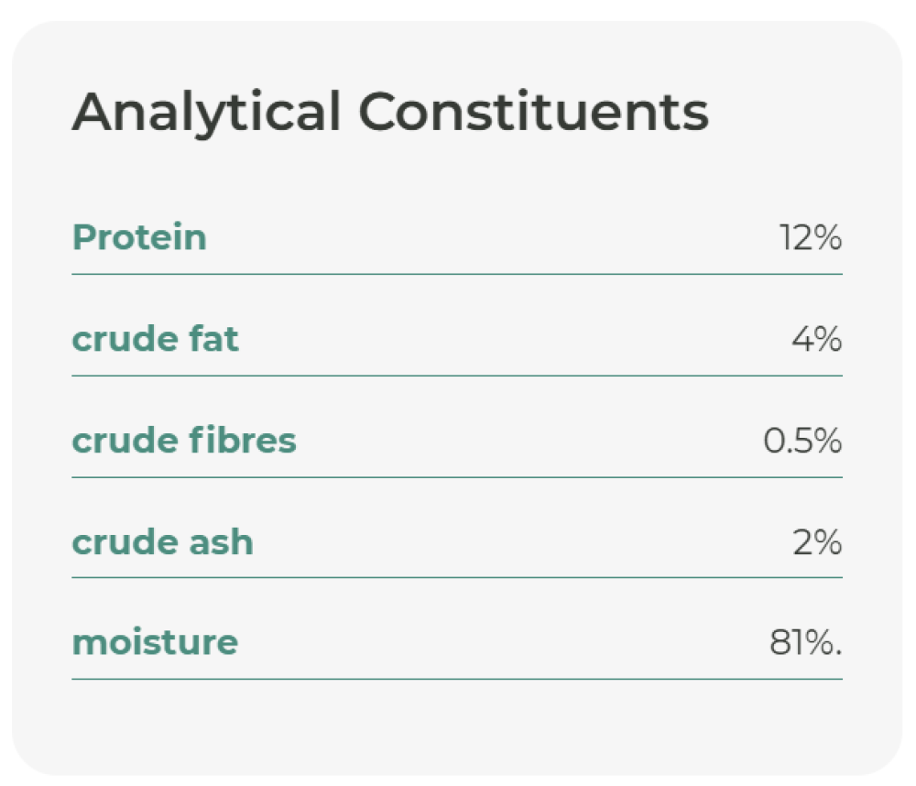Click the divider line under moisture

[456, 679]
